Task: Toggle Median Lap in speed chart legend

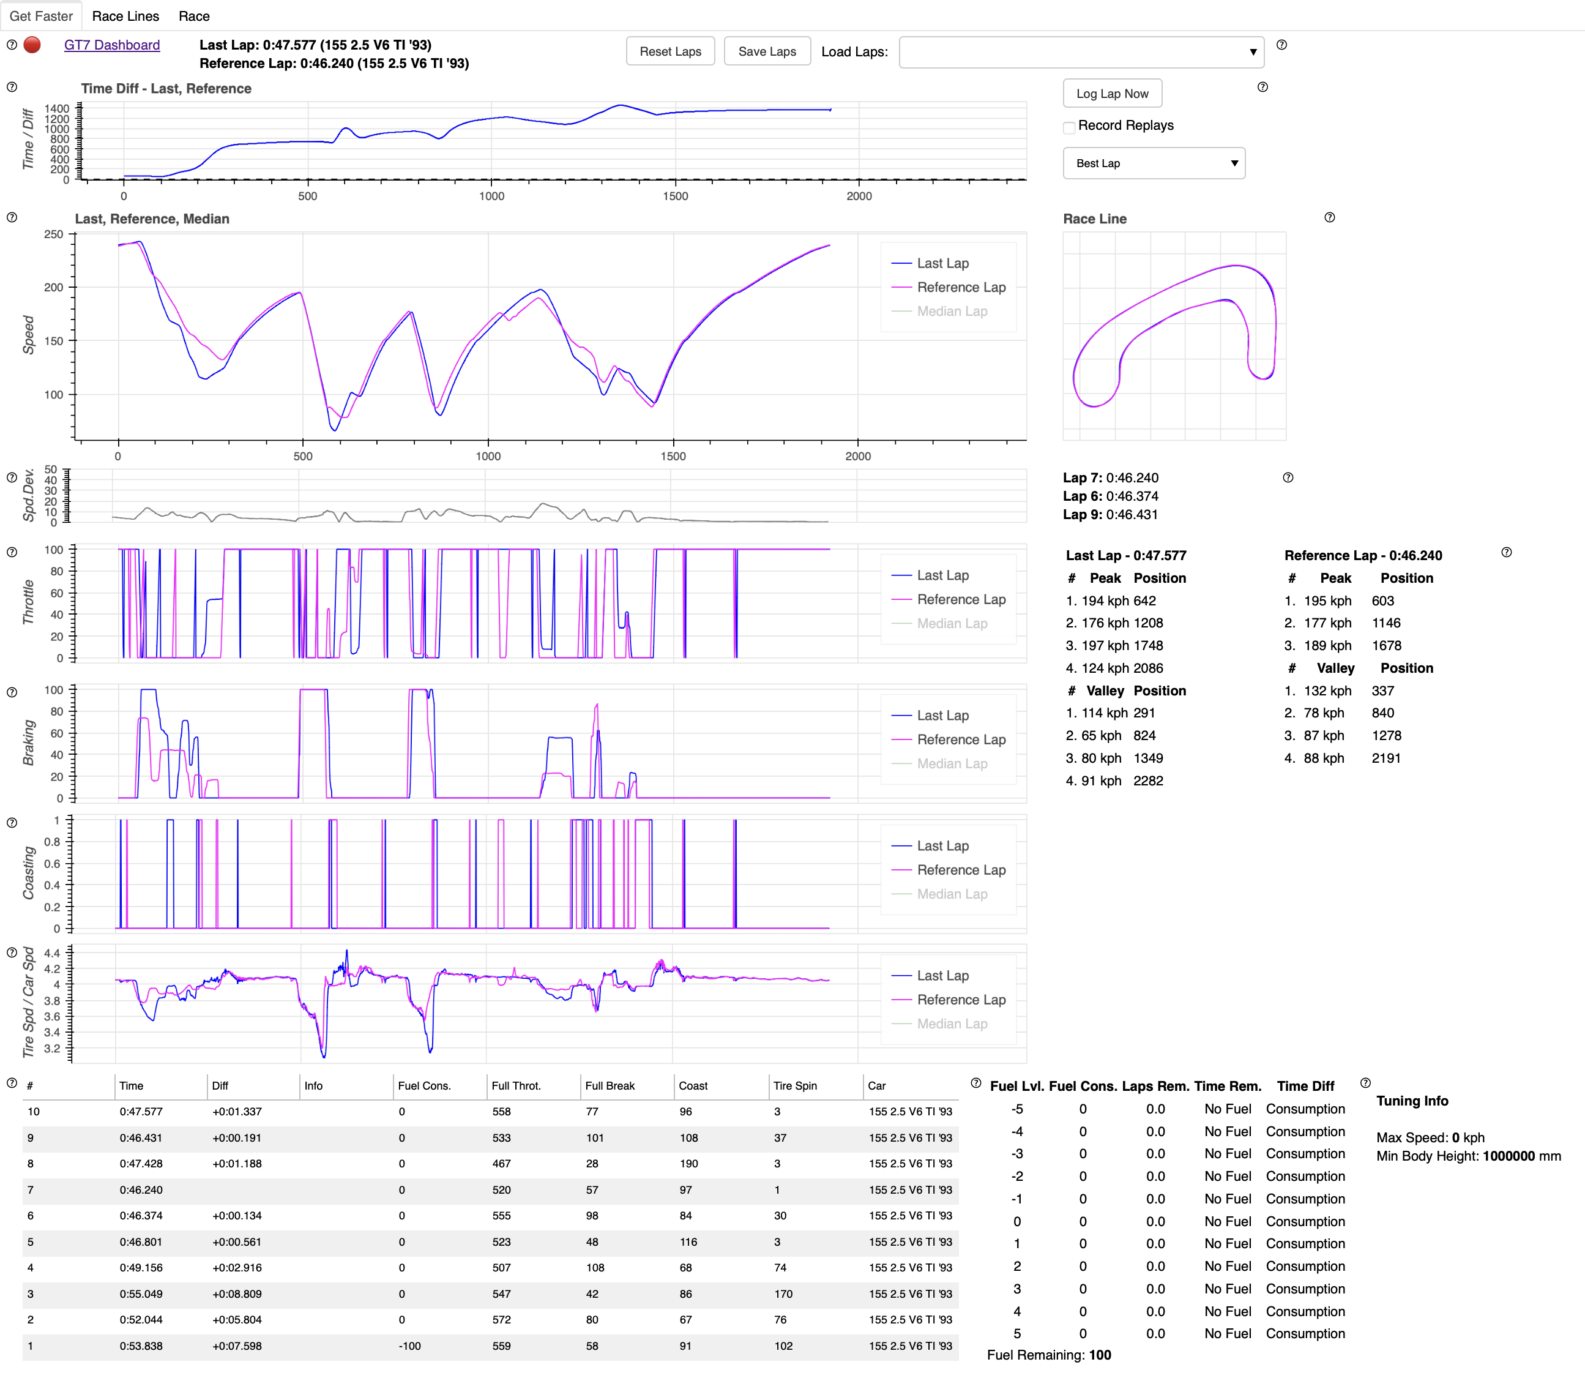Action: coord(952,312)
